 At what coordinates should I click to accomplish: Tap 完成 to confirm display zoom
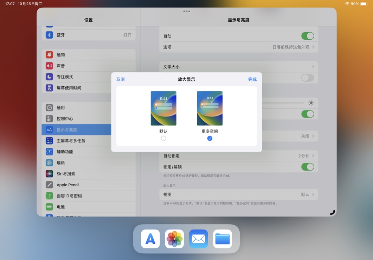(x=252, y=79)
